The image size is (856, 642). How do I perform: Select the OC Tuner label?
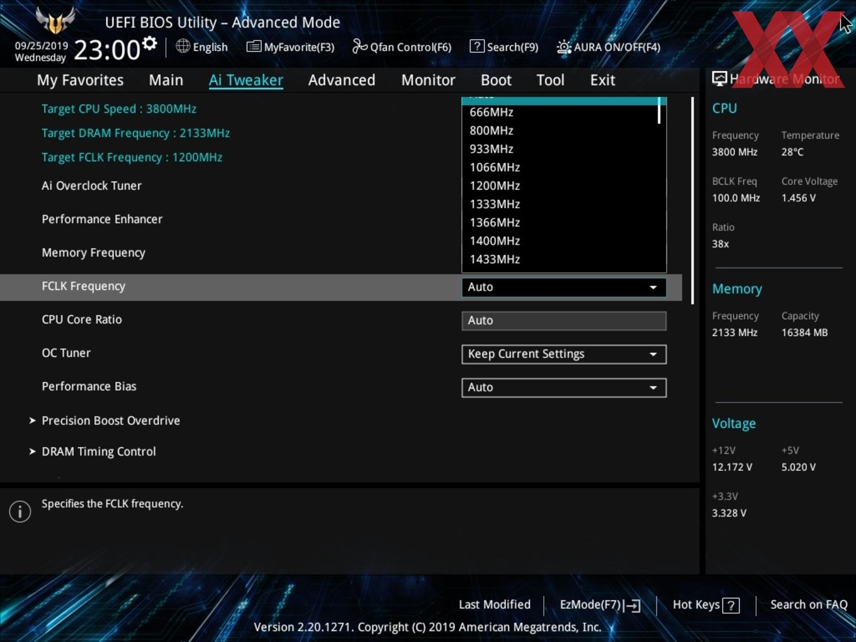66,352
